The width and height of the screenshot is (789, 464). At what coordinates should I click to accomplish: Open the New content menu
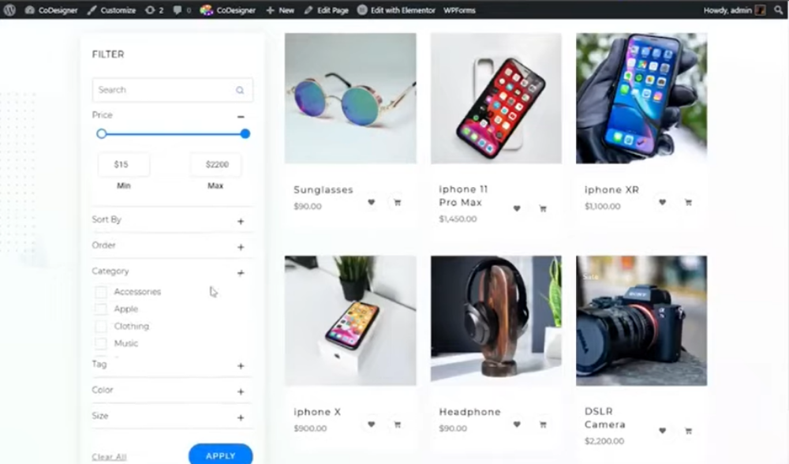[x=280, y=10]
